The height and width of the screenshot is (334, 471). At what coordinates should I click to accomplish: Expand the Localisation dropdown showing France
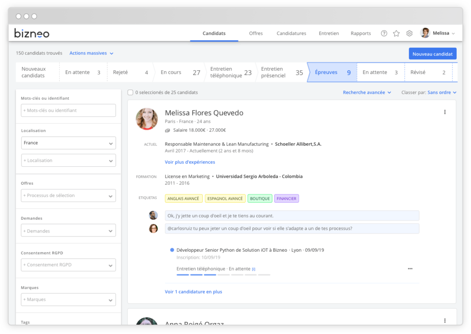[x=68, y=143]
